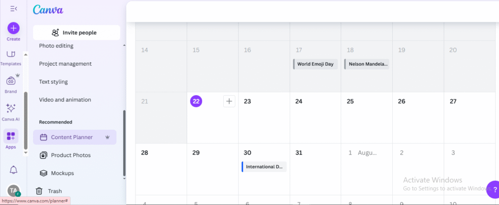Open the Apps panel
499x205 pixels.
(11, 139)
